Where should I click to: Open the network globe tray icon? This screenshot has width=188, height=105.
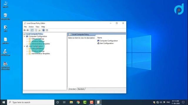(157, 102)
